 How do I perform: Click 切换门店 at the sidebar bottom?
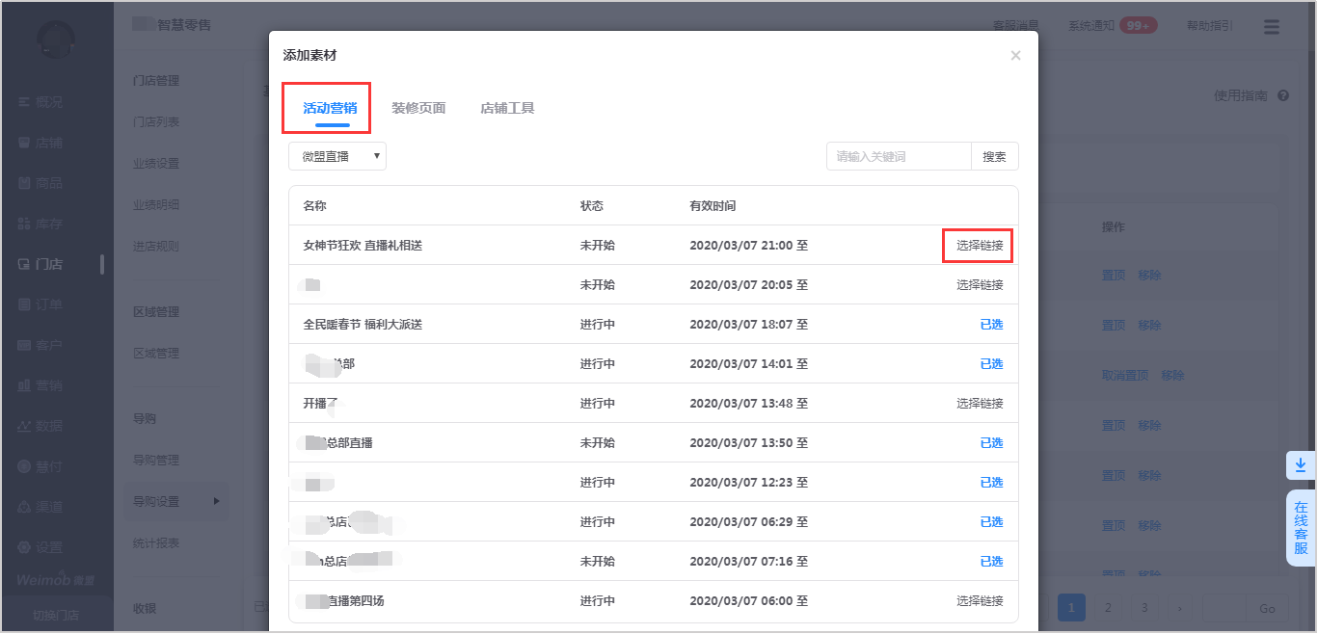tap(56, 615)
